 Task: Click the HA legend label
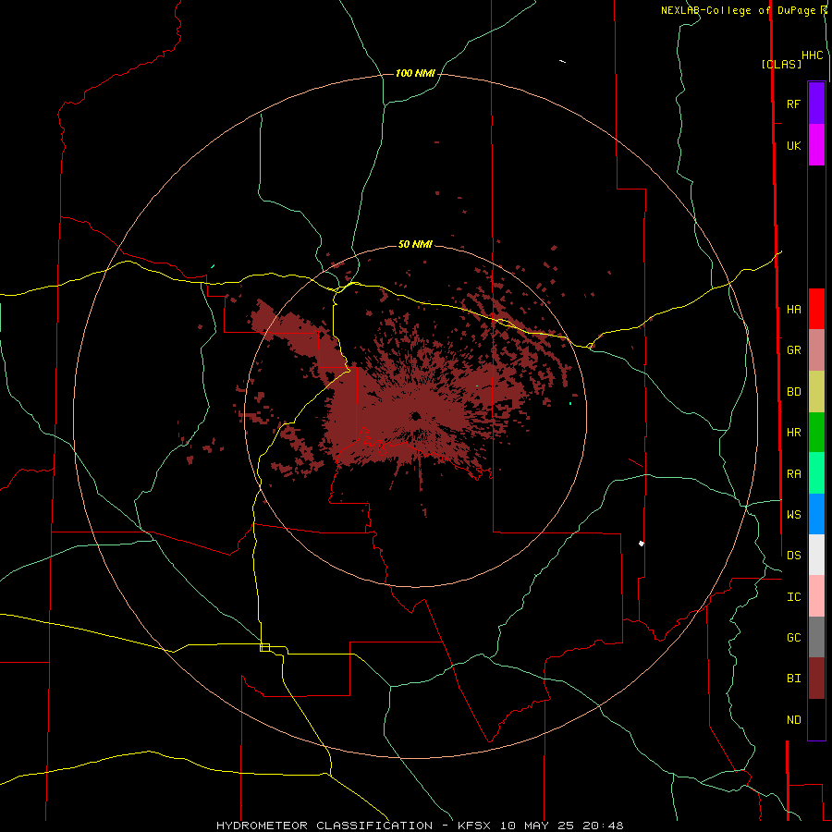[793, 309]
